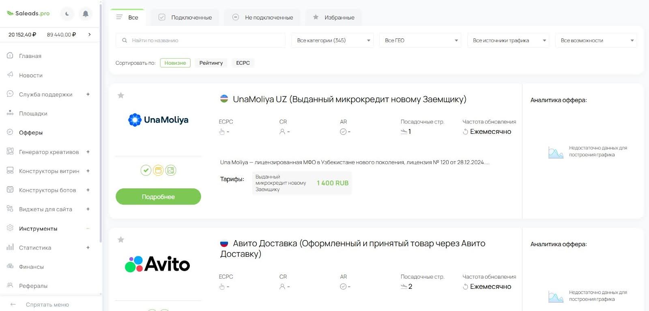Switch to Все tab
Viewport: 649px width, 311px height.
tap(127, 17)
